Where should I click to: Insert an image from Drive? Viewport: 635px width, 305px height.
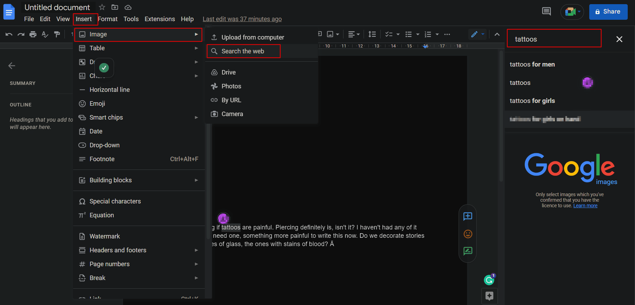[262, 72]
